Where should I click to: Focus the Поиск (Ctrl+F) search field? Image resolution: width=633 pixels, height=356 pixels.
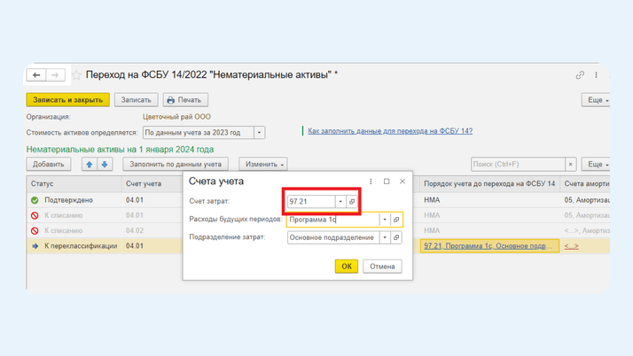(x=518, y=164)
